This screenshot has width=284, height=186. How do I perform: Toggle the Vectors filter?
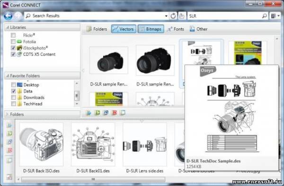(x=124, y=29)
